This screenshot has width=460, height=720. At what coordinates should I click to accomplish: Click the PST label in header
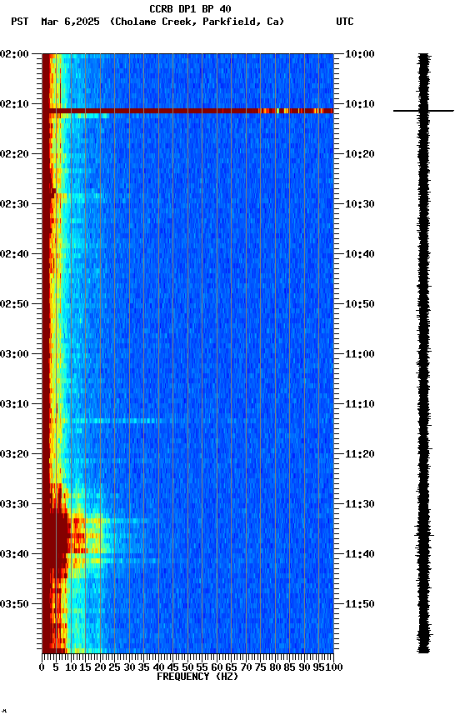pos(19,22)
